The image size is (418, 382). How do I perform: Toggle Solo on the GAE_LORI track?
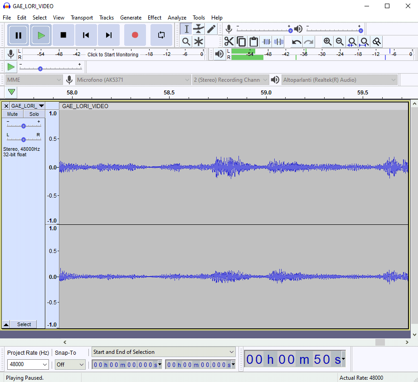pos(34,114)
